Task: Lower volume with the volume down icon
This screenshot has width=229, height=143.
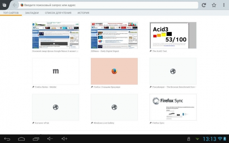Action: tap(50, 139)
